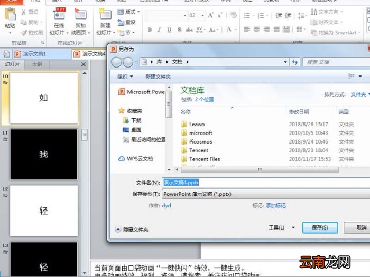Click the 新加动画页 add animation page icon
This screenshot has height=277, width=370.
click(80, 14)
